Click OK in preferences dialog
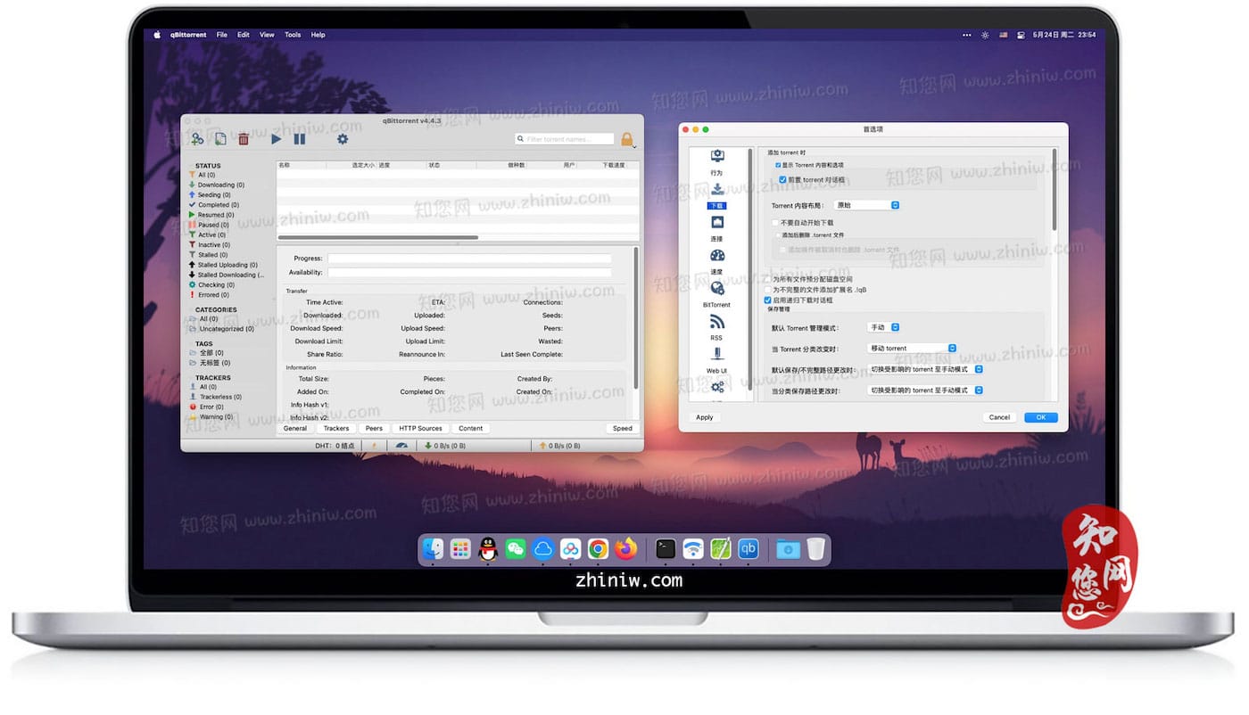Image resolution: width=1249 pixels, height=715 pixels. point(1041,417)
